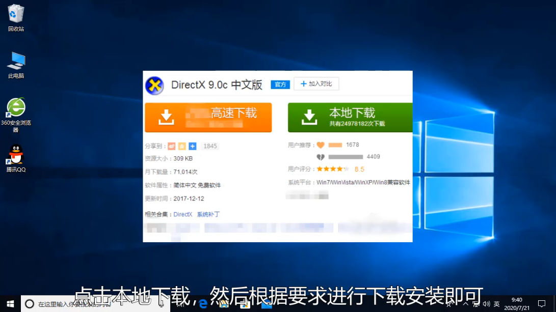Image resolution: width=556 pixels, height=312 pixels.
Task: Open the 系统补丁 related link
Action: (x=208, y=215)
